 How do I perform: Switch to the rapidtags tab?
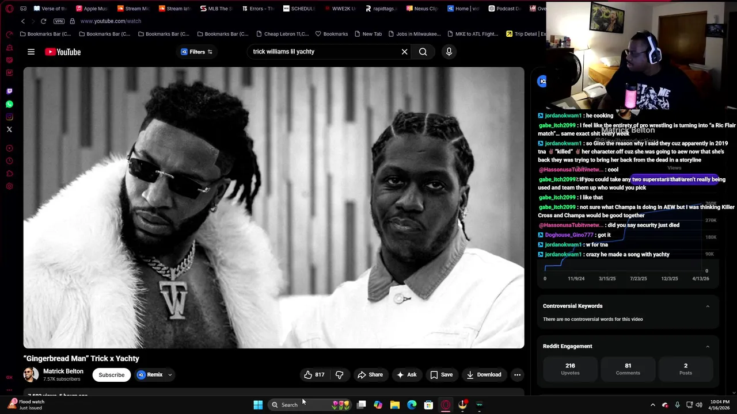pyautogui.click(x=382, y=9)
